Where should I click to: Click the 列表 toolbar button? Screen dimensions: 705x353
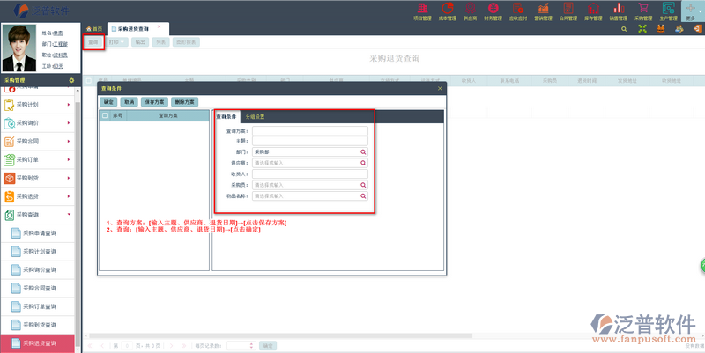click(x=161, y=42)
